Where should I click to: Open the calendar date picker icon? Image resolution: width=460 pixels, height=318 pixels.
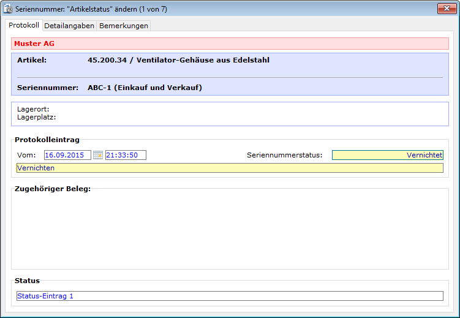98,155
